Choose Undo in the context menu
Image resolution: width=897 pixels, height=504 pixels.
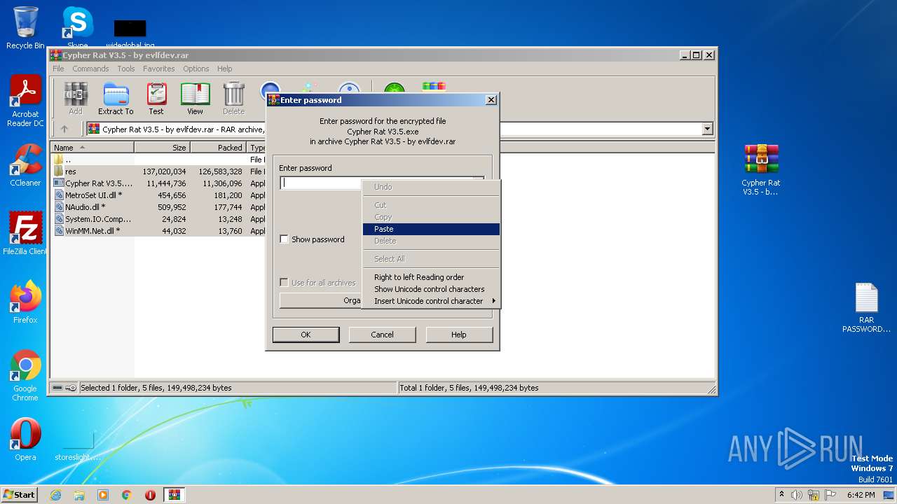pos(431,187)
